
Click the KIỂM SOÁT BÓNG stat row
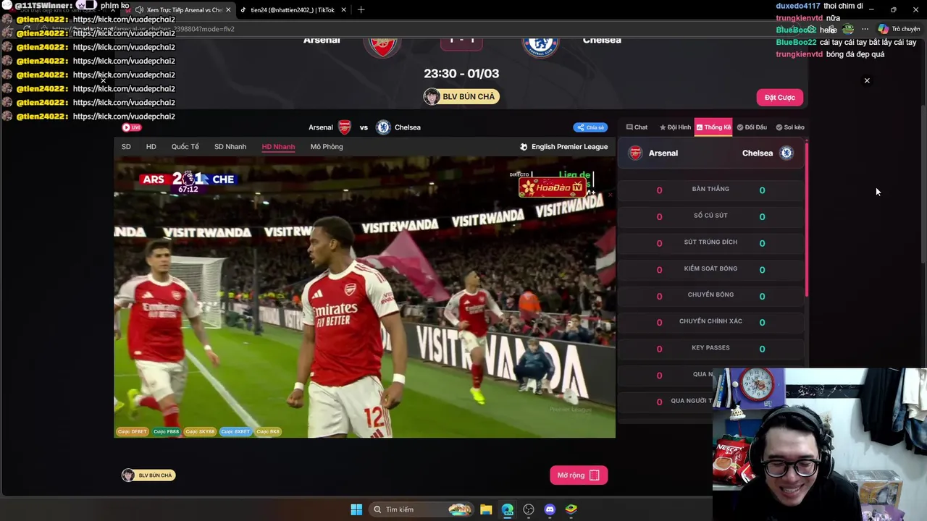coord(710,269)
